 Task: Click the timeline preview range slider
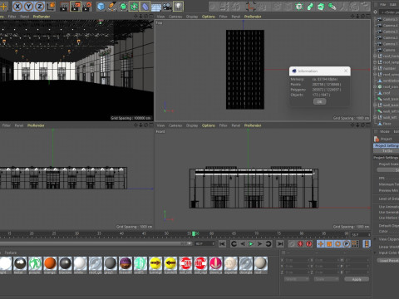pyautogui.click(x=96, y=243)
